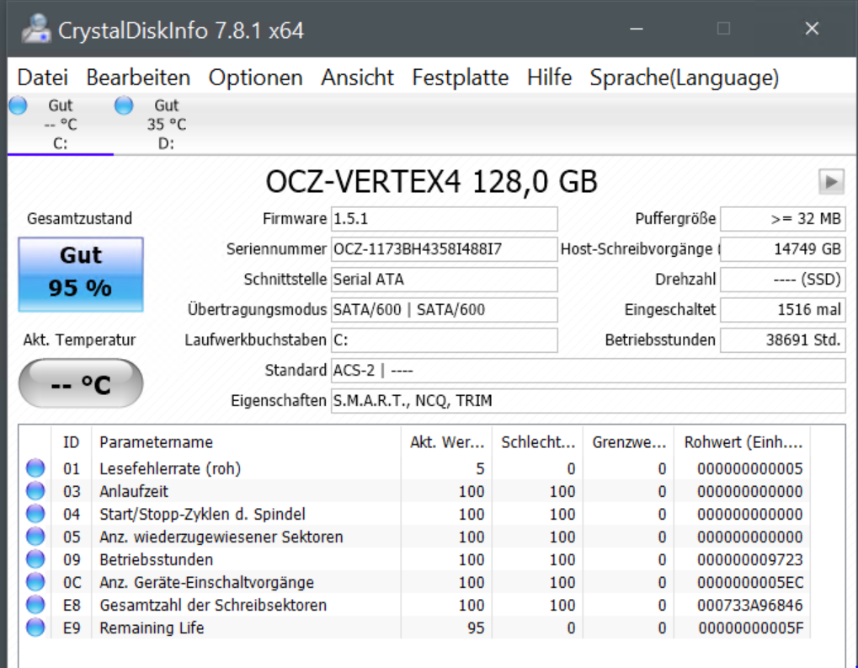This screenshot has width=858, height=668.
Task: Minimize the CrystalDiskInfo window
Action: (x=637, y=29)
